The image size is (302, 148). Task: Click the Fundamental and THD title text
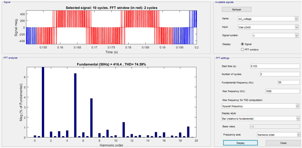tap(111, 64)
